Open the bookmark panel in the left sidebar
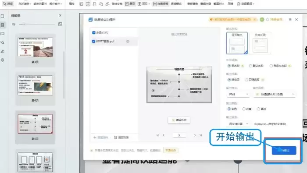 (x=2, y=16)
